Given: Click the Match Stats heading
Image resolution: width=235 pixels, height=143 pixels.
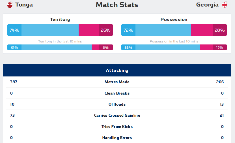Looking at the screenshot, I should click(117, 5).
